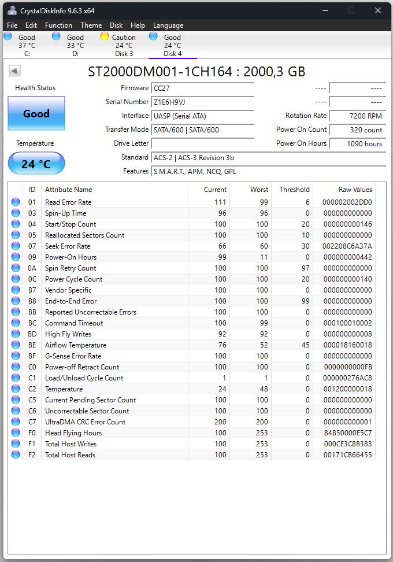Select the Total Host Writes row text
The height and width of the screenshot is (562, 393).
point(71,444)
